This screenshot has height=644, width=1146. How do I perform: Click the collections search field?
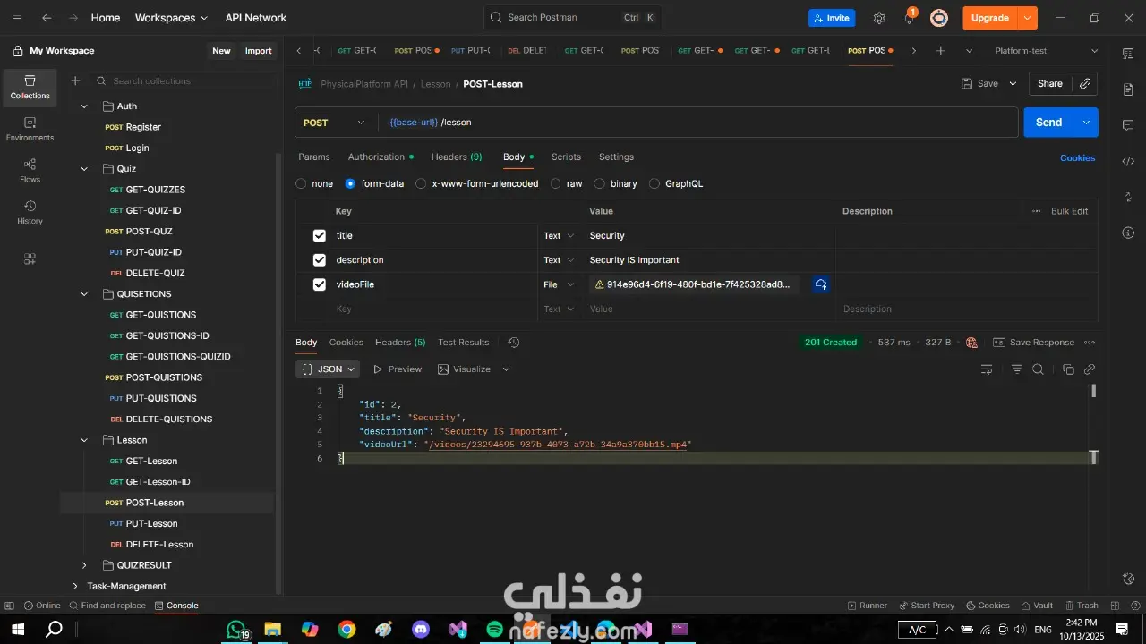pyautogui.click(x=179, y=81)
